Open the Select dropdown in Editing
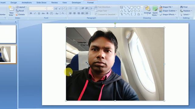Screen dimensions: 195x109 185,15
